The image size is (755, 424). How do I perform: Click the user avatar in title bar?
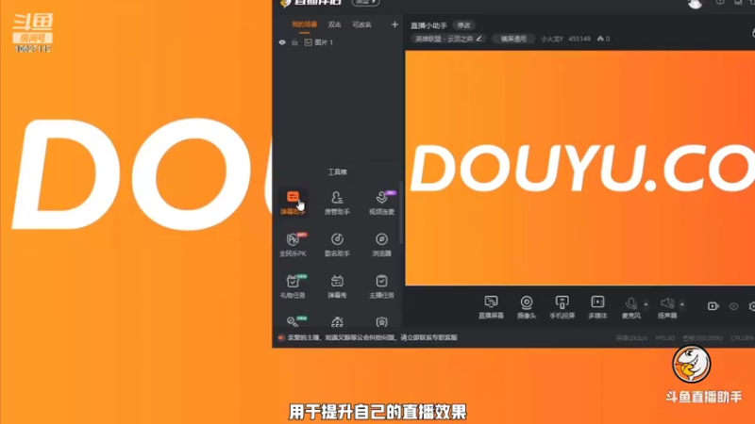[x=695, y=4]
